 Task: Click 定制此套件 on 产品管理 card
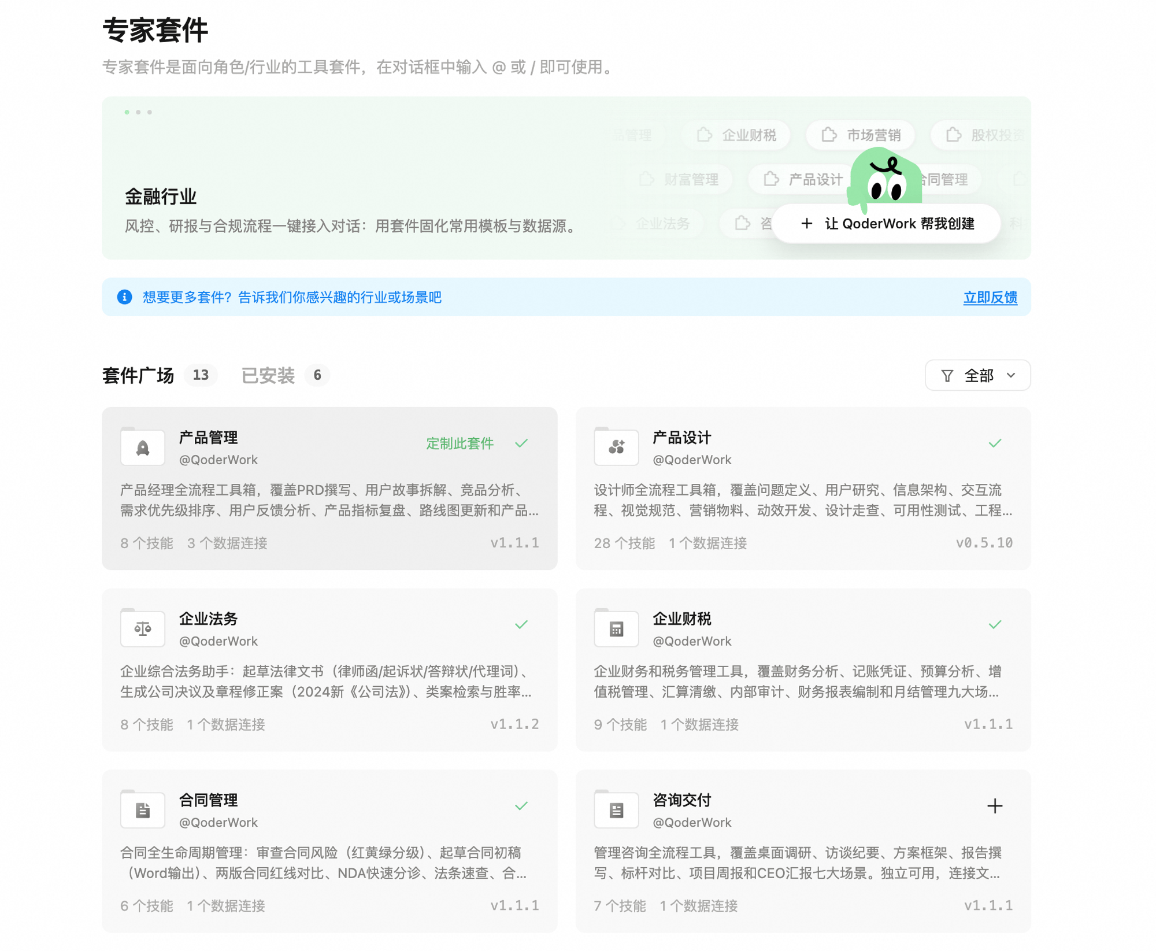click(x=460, y=443)
